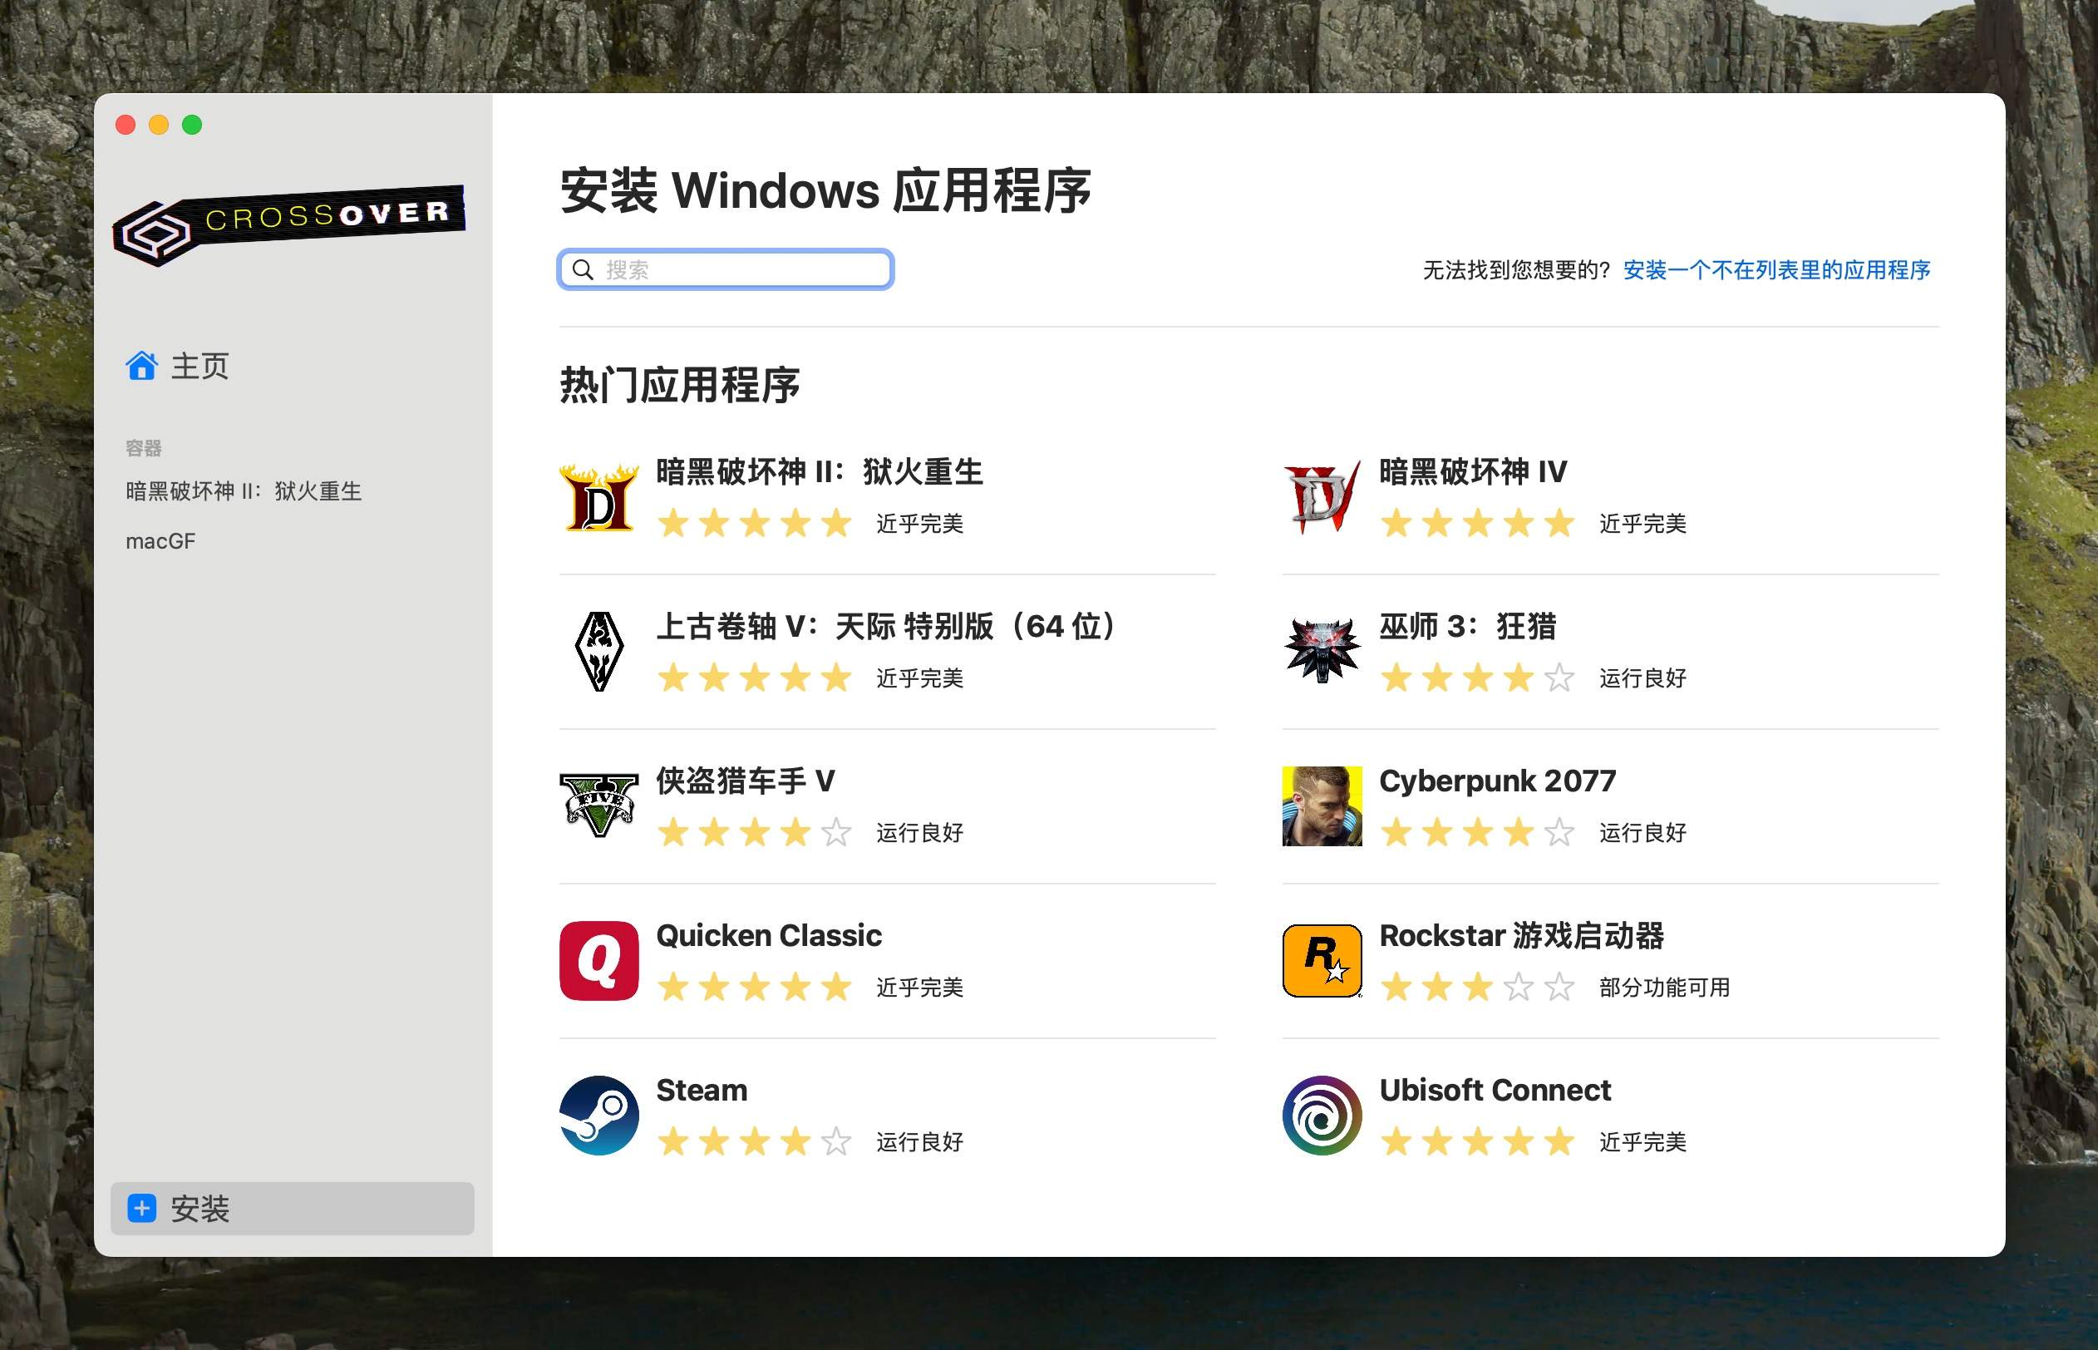Screen dimensions: 2098x1350
Task: Select the Steam icon in popular apps
Action: pos(598,1114)
